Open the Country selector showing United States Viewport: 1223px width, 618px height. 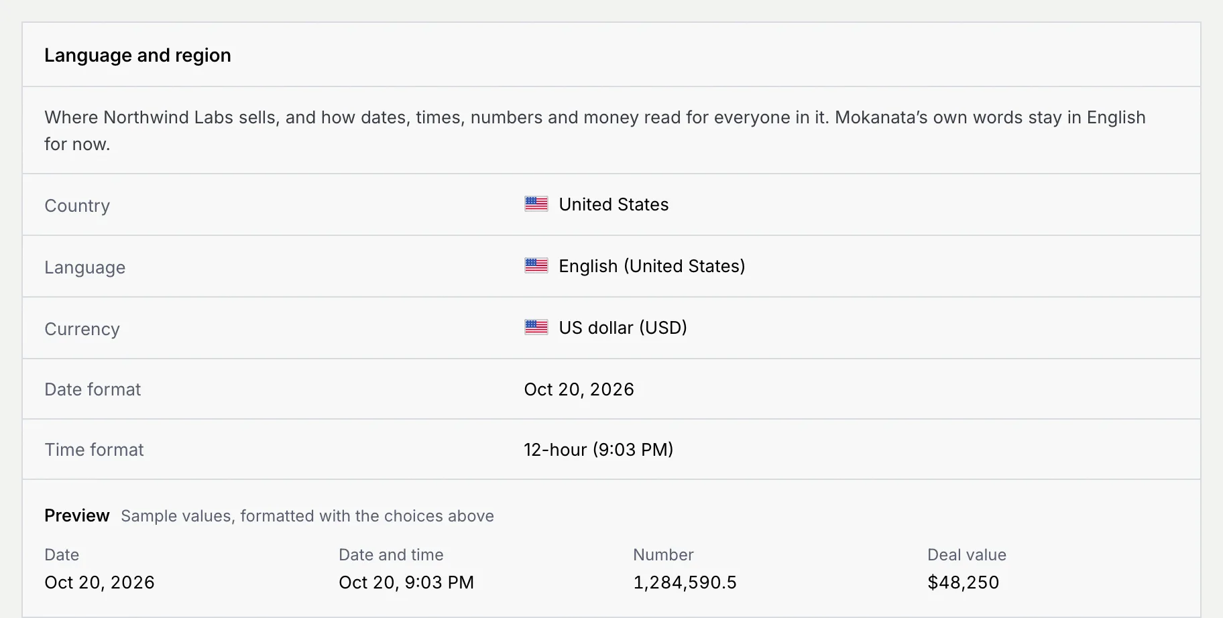pos(596,204)
